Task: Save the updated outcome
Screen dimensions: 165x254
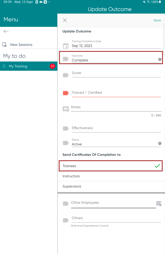Action: click(157, 20)
